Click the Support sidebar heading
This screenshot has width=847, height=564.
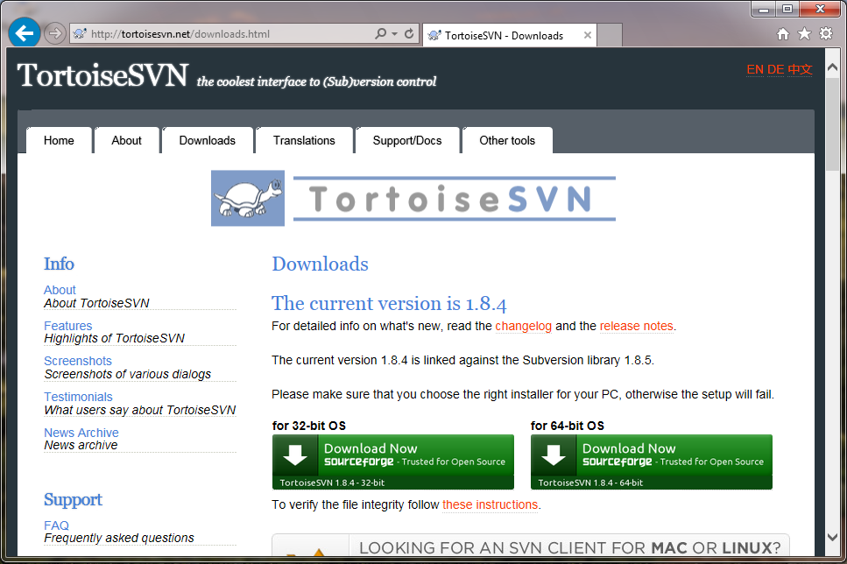(73, 500)
